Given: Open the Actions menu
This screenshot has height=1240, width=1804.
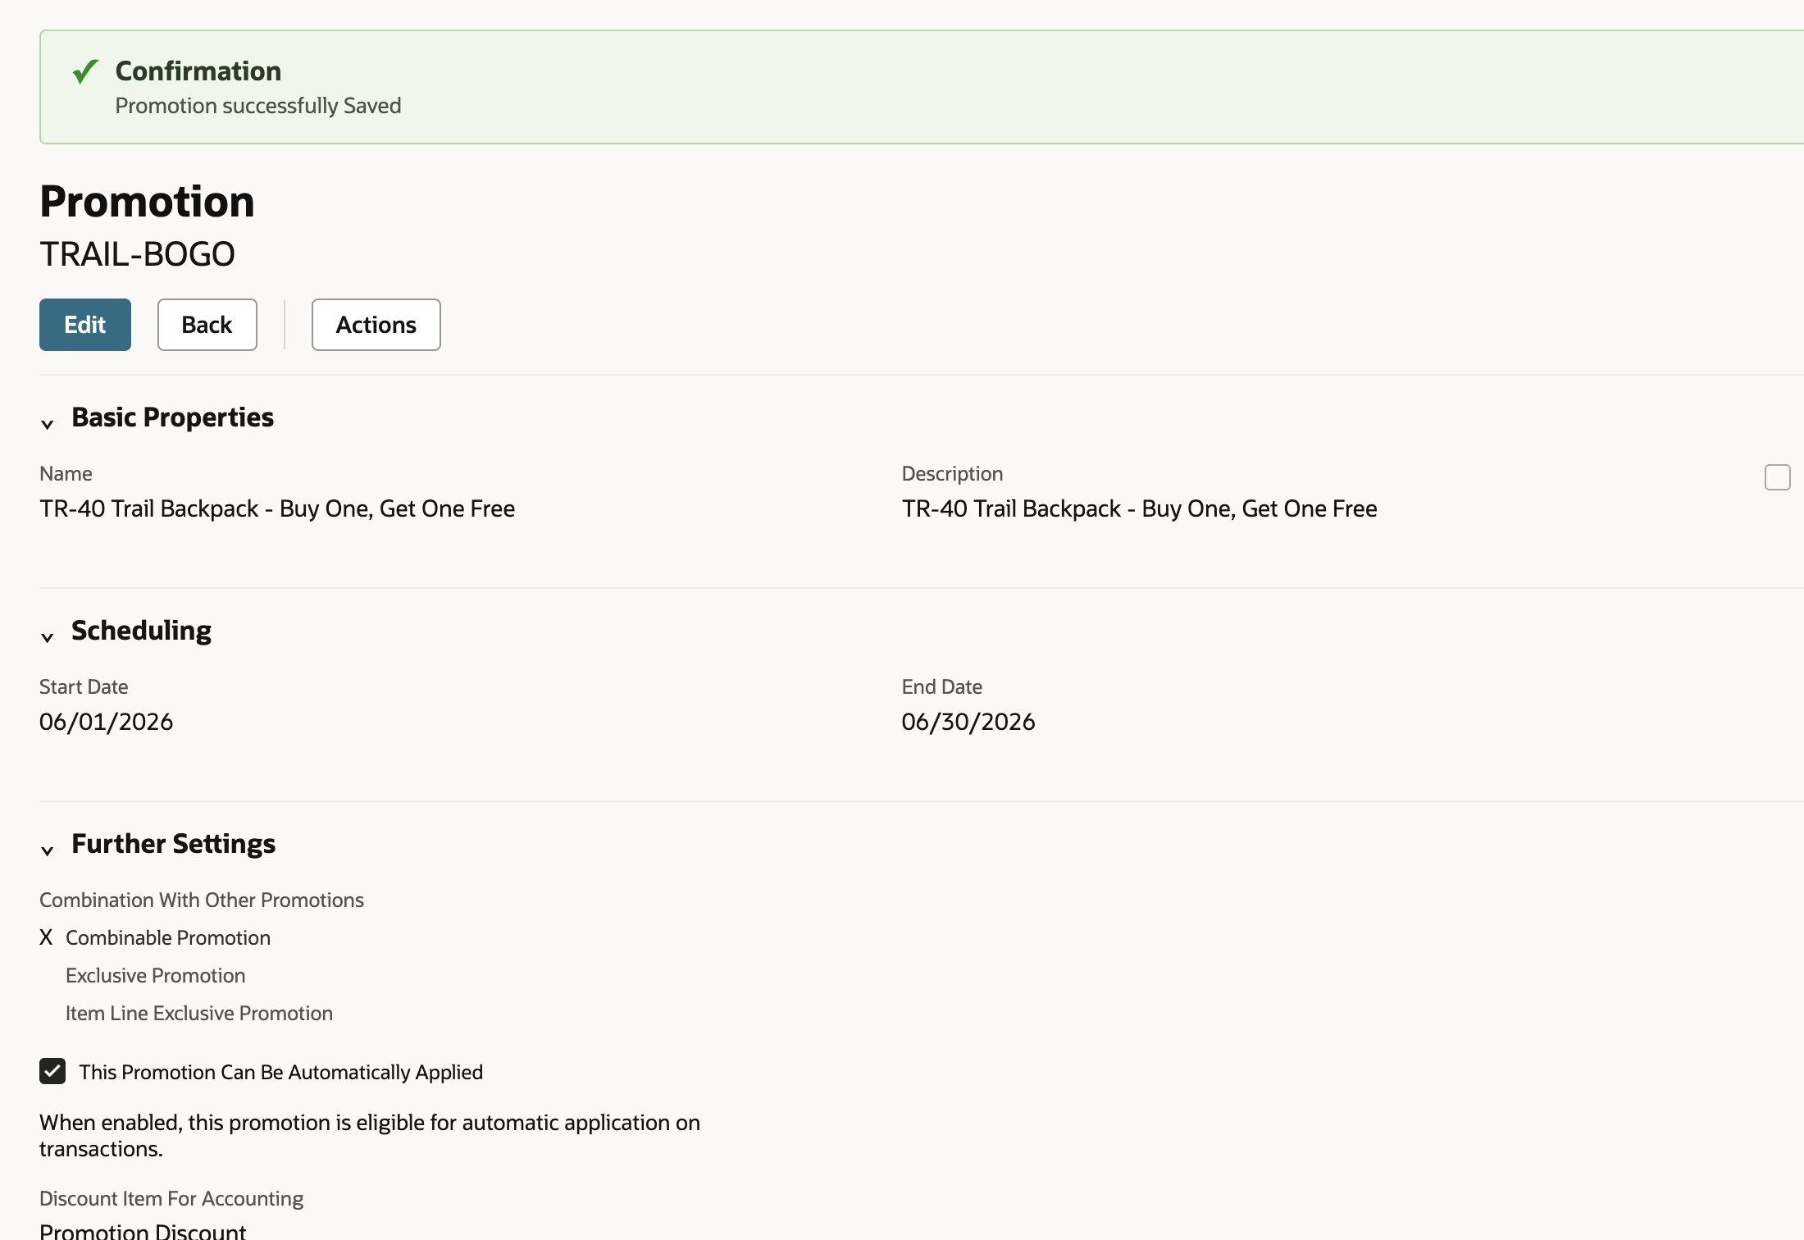Looking at the screenshot, I should pos(376,325).
